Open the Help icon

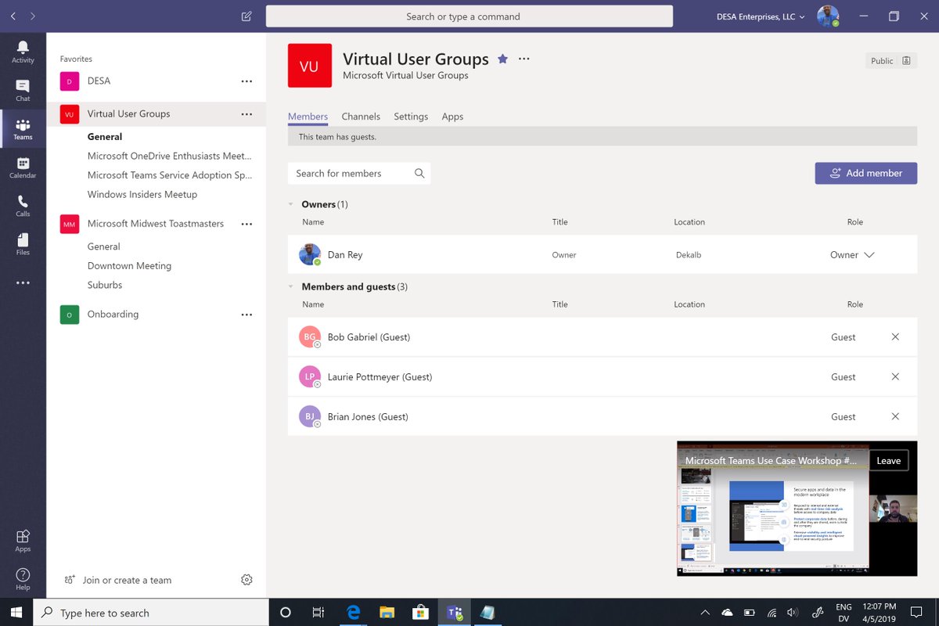[23, 579]
